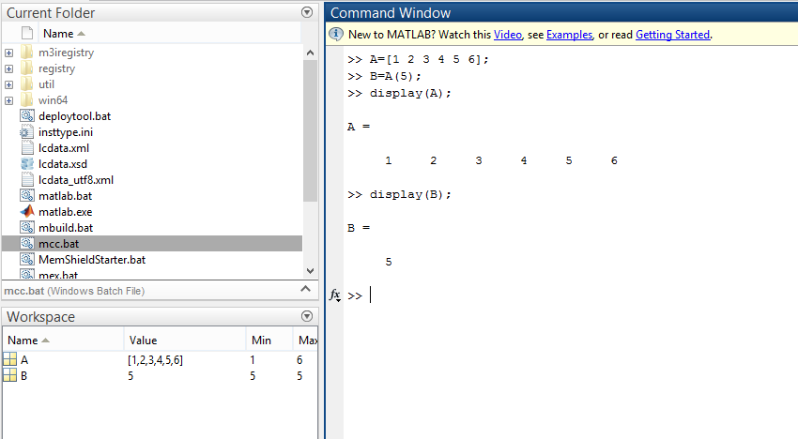
Task: Sort Workspace by Min column
Action: coord(269,340)
